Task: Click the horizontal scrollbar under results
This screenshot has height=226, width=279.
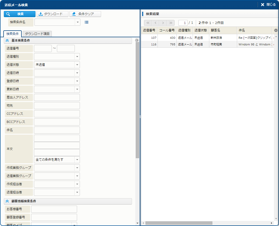Action: (x=179, y=223)
